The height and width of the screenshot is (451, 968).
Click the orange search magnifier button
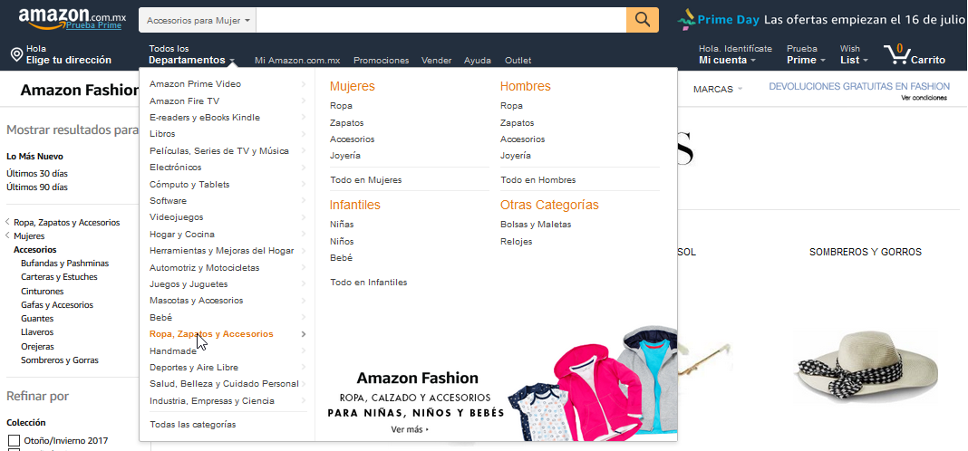tap(642, 20)
